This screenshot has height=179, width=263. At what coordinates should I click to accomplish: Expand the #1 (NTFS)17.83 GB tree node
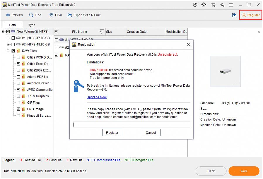[x=8, y=38]
